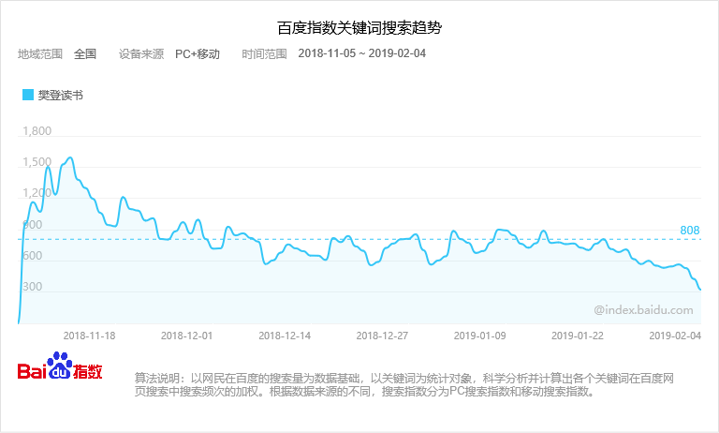Click the 2019-01-09 x-axis date
Screen dimensions: 719x433
pos(479,336)
